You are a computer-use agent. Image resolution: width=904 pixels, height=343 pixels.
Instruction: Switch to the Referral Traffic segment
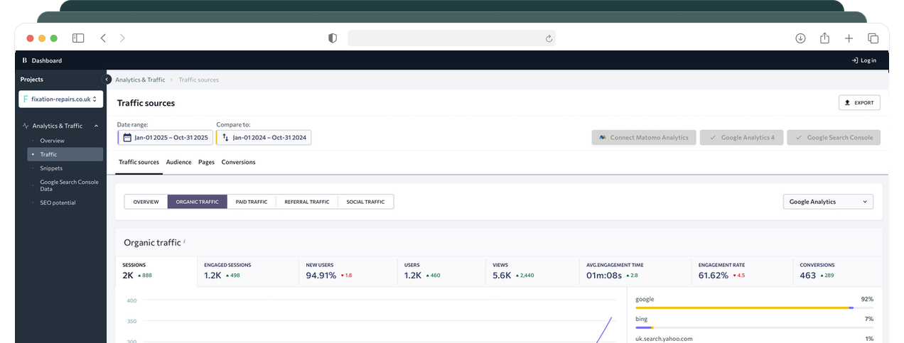pos(306,202)
